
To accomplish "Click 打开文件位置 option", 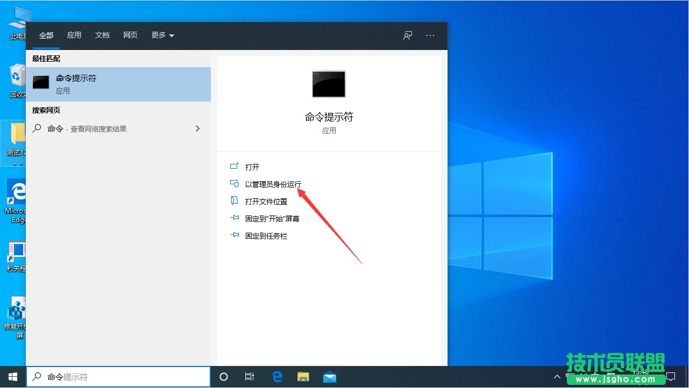I will pos(265,201).
